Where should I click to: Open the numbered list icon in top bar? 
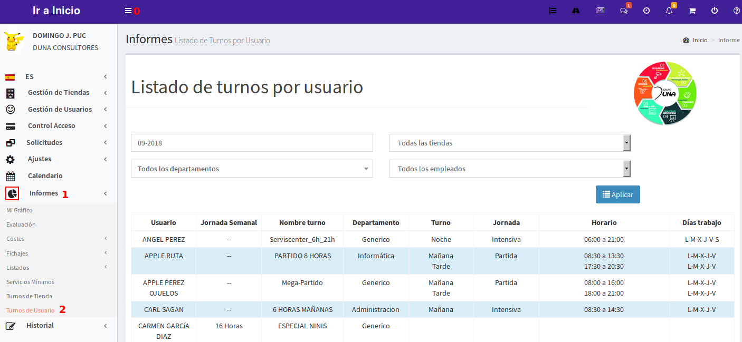(553, 11)
